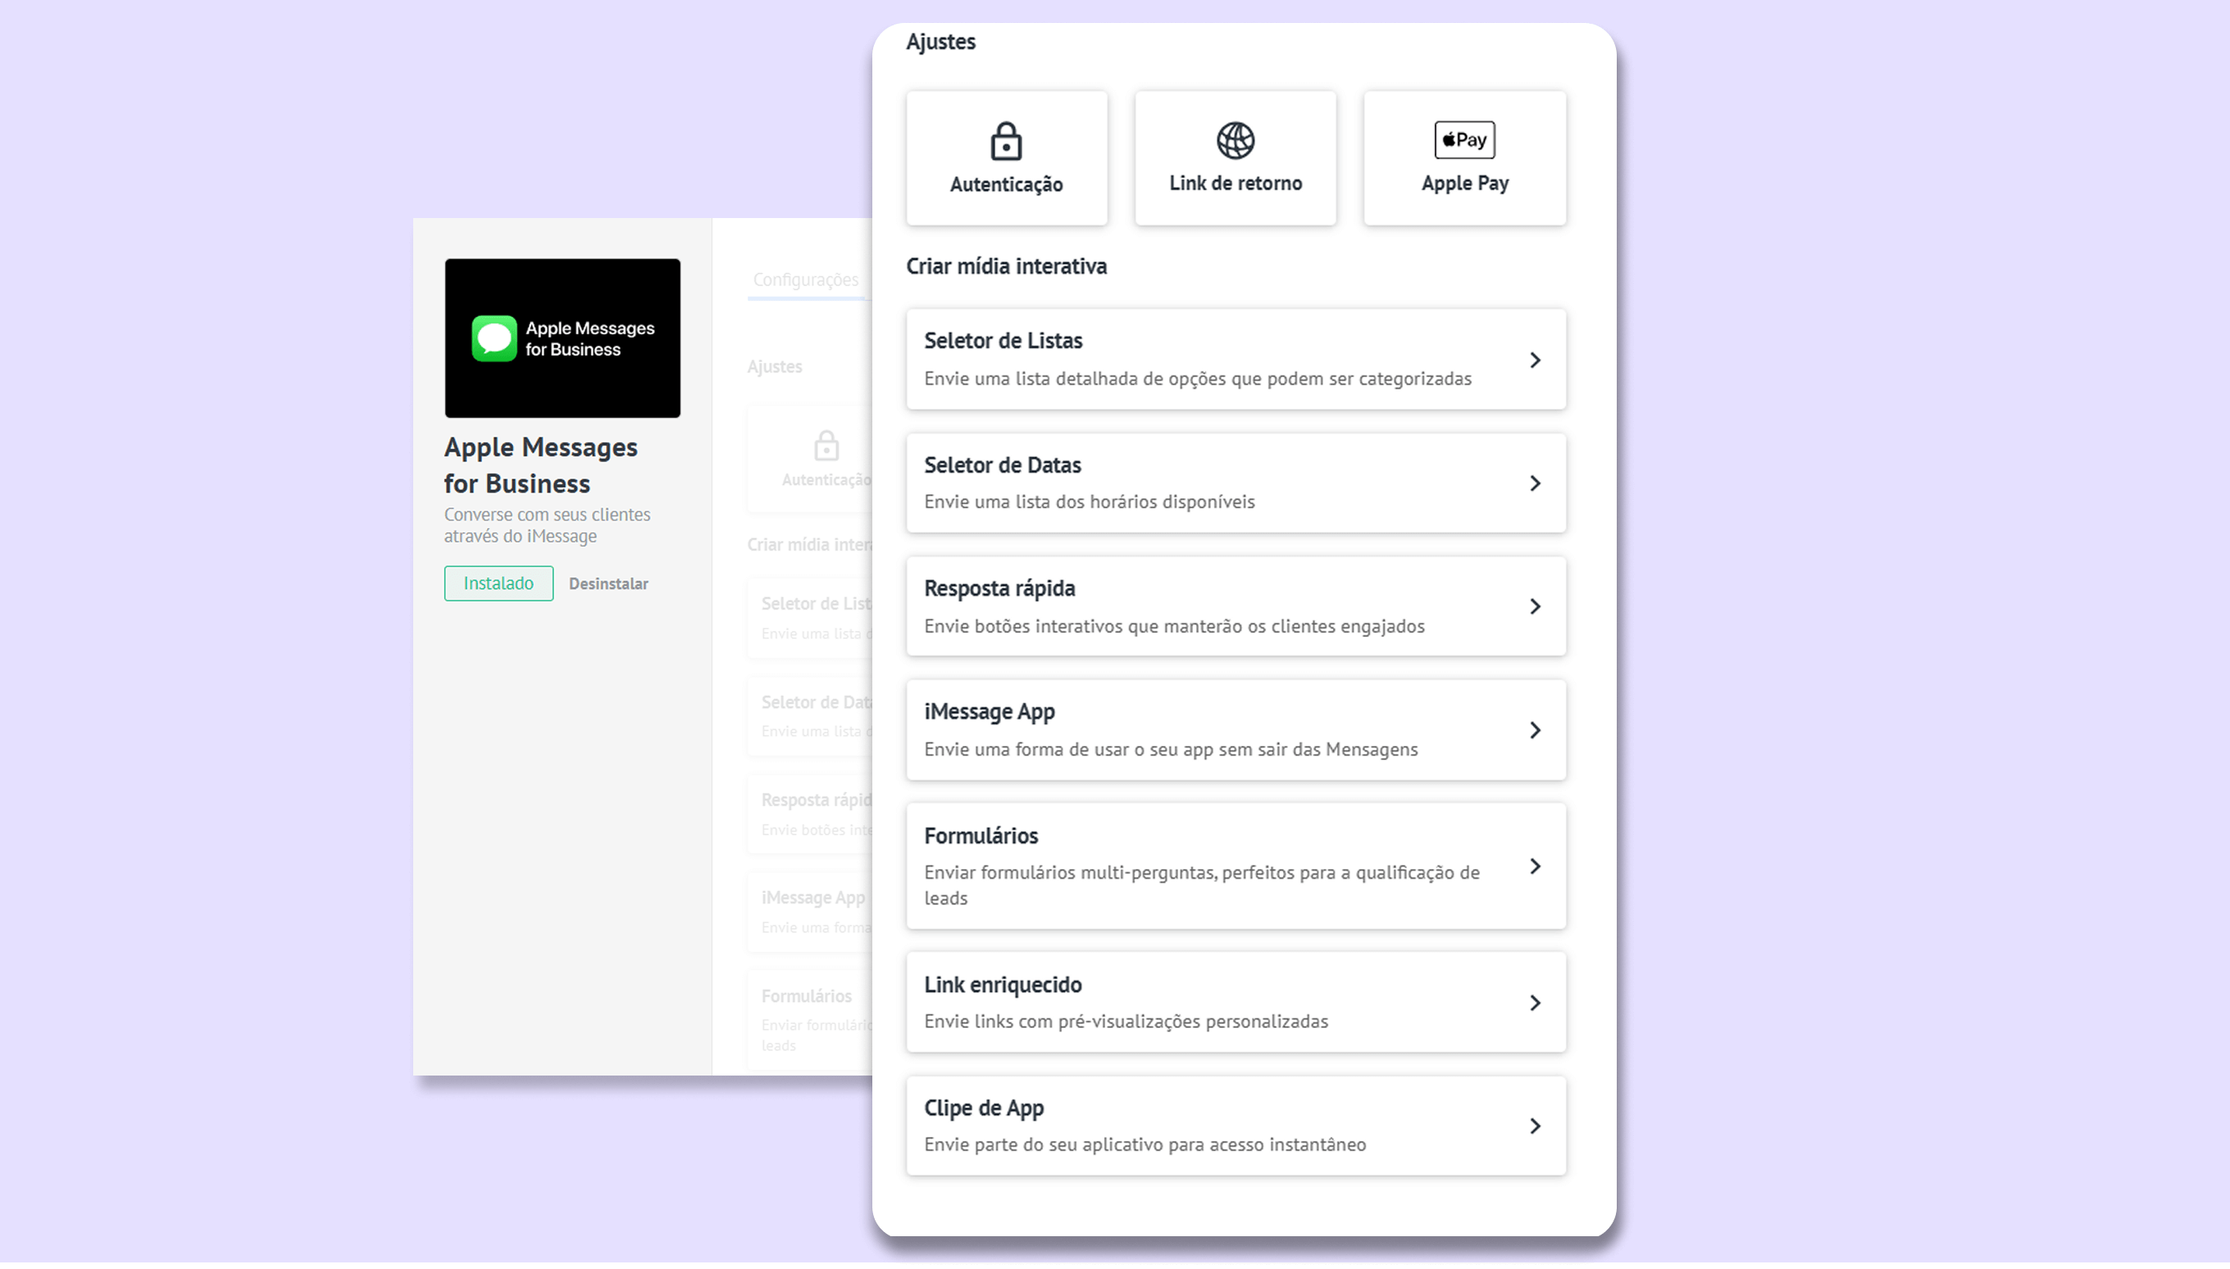Expand Resposta rápida chevron arrow
The height and width of the screenshot is (1269, 2230).
[1535, 607]
